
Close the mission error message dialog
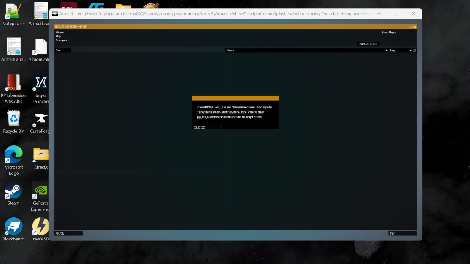pyautogui.click(x=206, y=127)
